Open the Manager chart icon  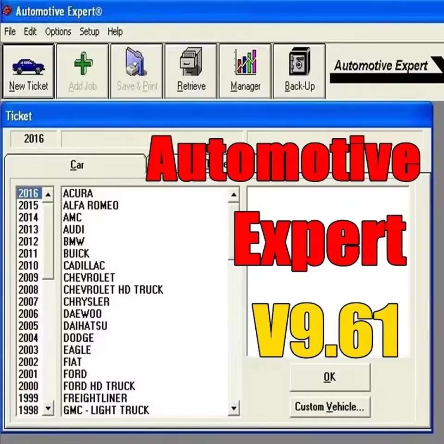coord(246,62)
